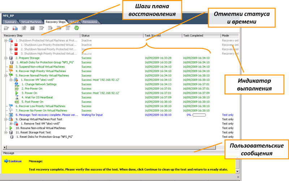Select the Recovery Steps tab
Screen dimensions: 289x181
(56, 22)
